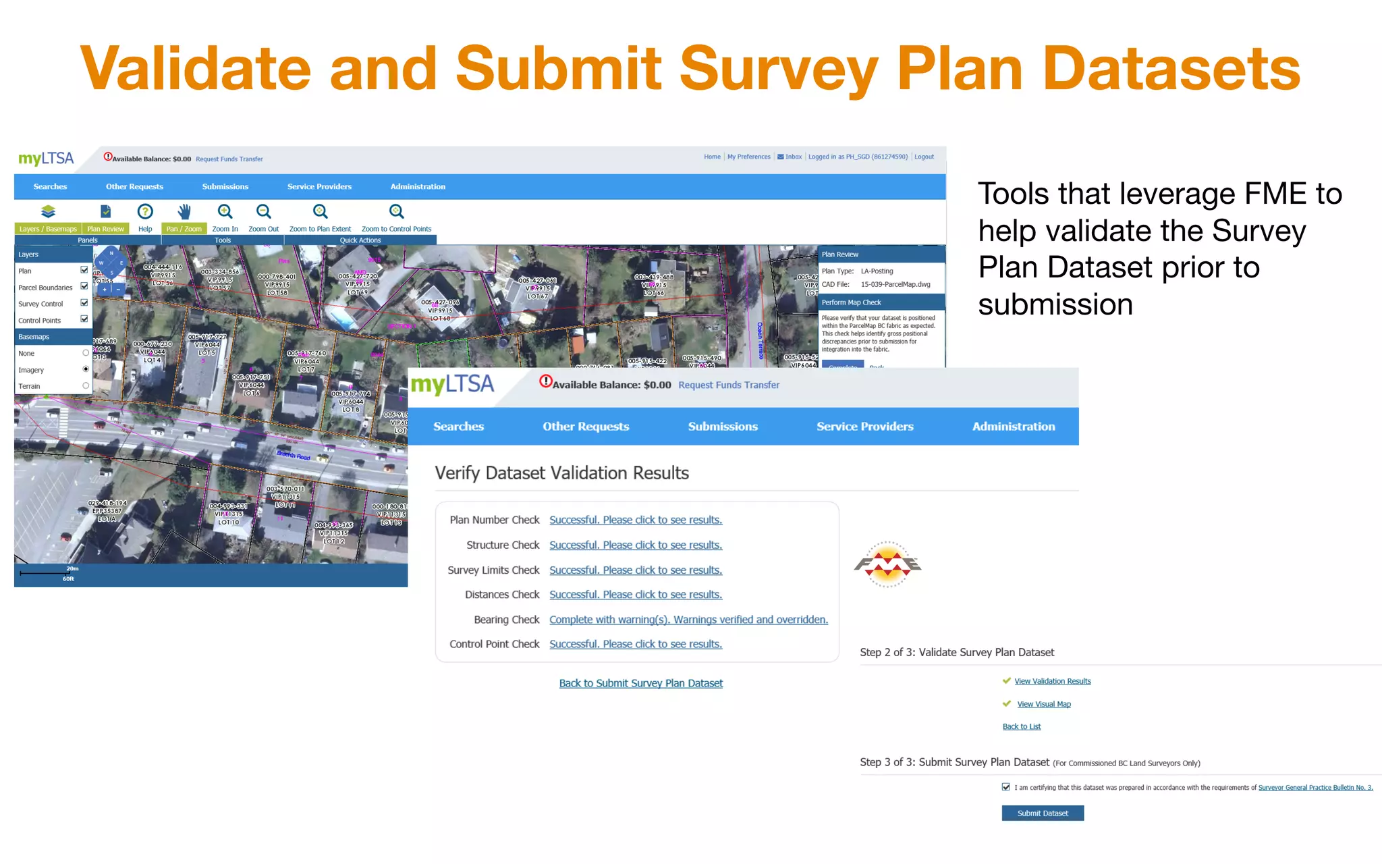Click the Plan Type value LA-Posting
This screenshot has width=1382, height=864.
coord(877,271)
